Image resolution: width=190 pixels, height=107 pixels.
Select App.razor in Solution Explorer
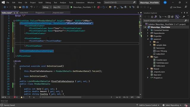pyautogui.click(x=157, y=75)
